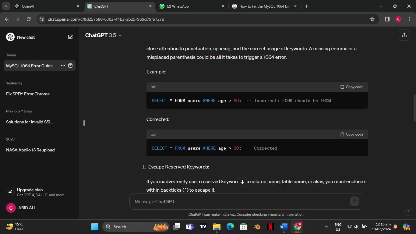Open options menu for MySQL 1064 Error Guide
The height and width of the screenshot is (234, 416).
tap(63, 66)
